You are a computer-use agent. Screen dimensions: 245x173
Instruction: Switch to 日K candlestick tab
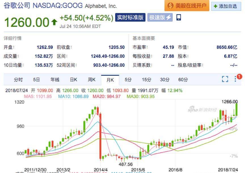point(73,79)
